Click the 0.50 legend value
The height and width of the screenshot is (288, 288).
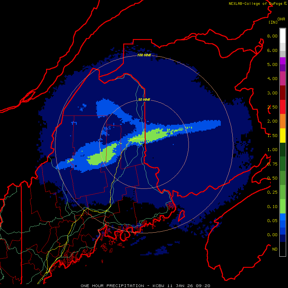pyautogui.click(x=272, y=178)
